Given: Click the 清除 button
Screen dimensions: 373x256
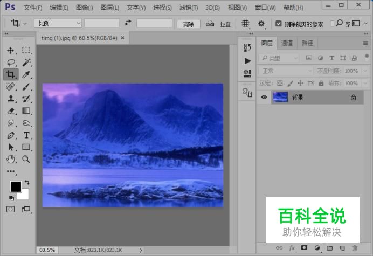Looking at the screenshot, I should pyautogui.click(x=189, y=24).
